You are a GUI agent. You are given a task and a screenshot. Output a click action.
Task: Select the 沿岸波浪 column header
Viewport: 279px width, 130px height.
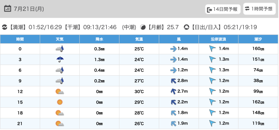pyautogui.click(x=219, y=39)
